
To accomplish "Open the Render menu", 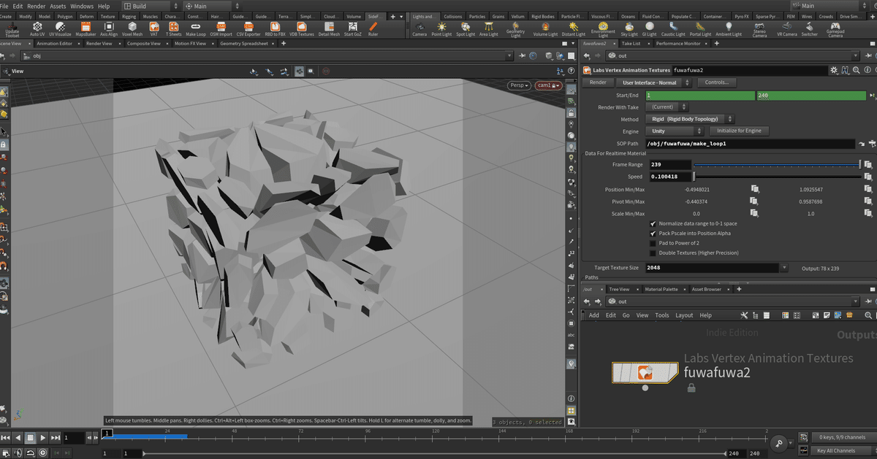I will coord(37,6).
